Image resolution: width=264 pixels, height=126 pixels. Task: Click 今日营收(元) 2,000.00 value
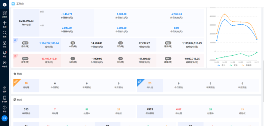point(67,28)
